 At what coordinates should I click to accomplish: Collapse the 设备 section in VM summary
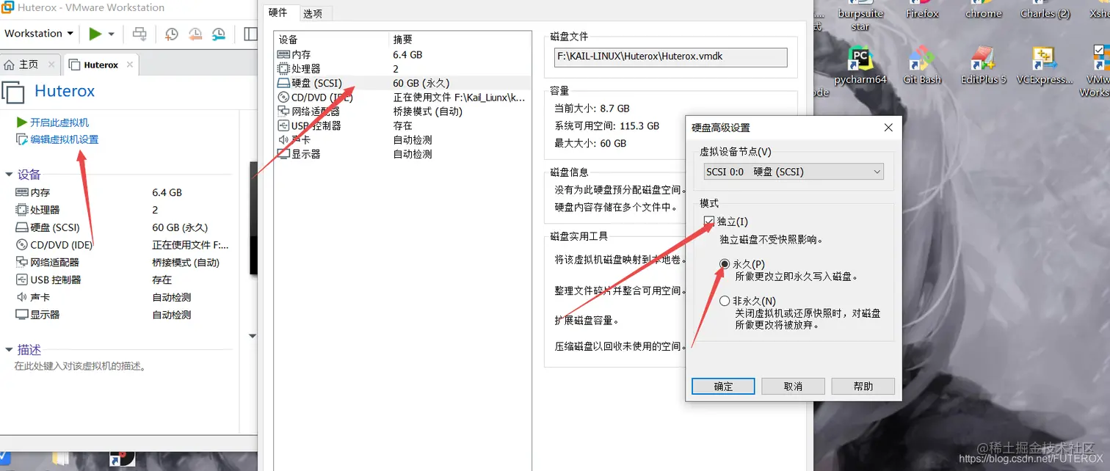(9, 175)
